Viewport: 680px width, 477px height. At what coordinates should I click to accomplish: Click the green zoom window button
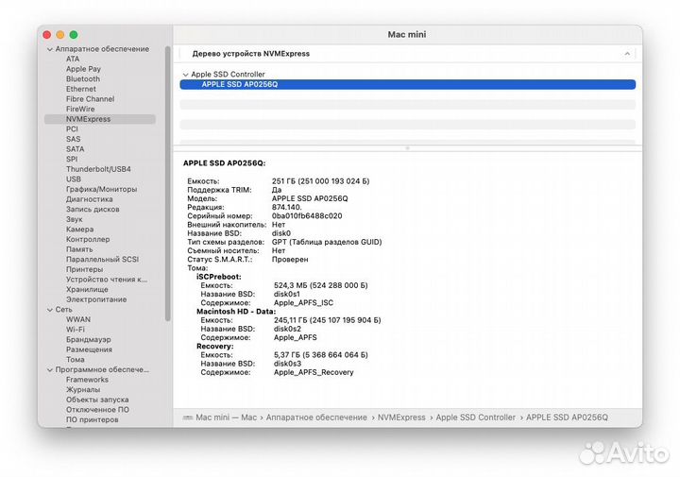point(74,35)
